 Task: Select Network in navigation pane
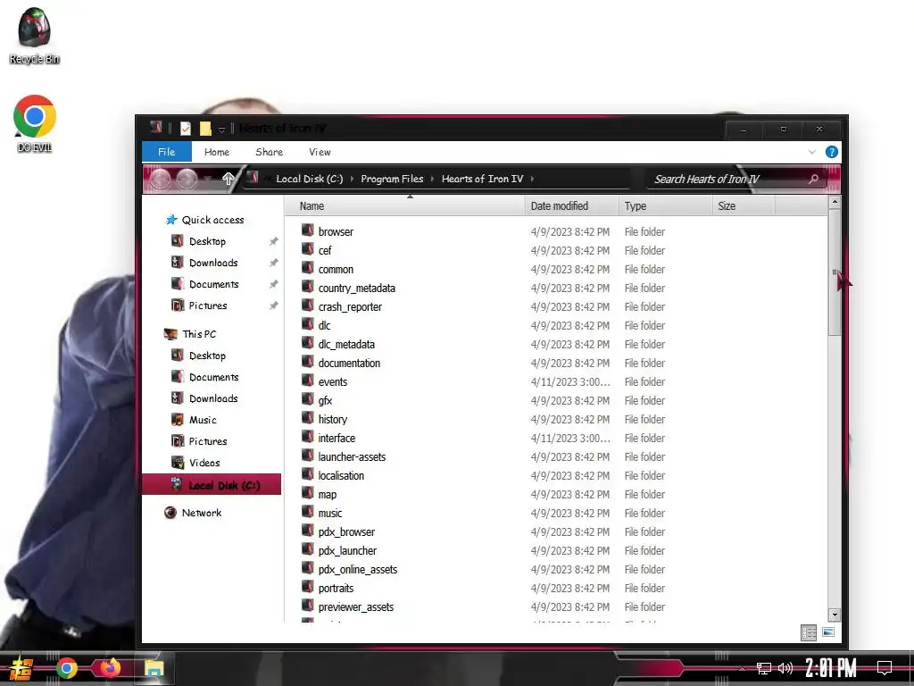click(x=201, y=513)
